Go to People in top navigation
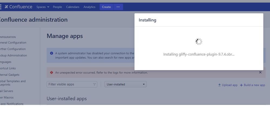This screenshot has width=270, height=139. (x=57, y=7)
